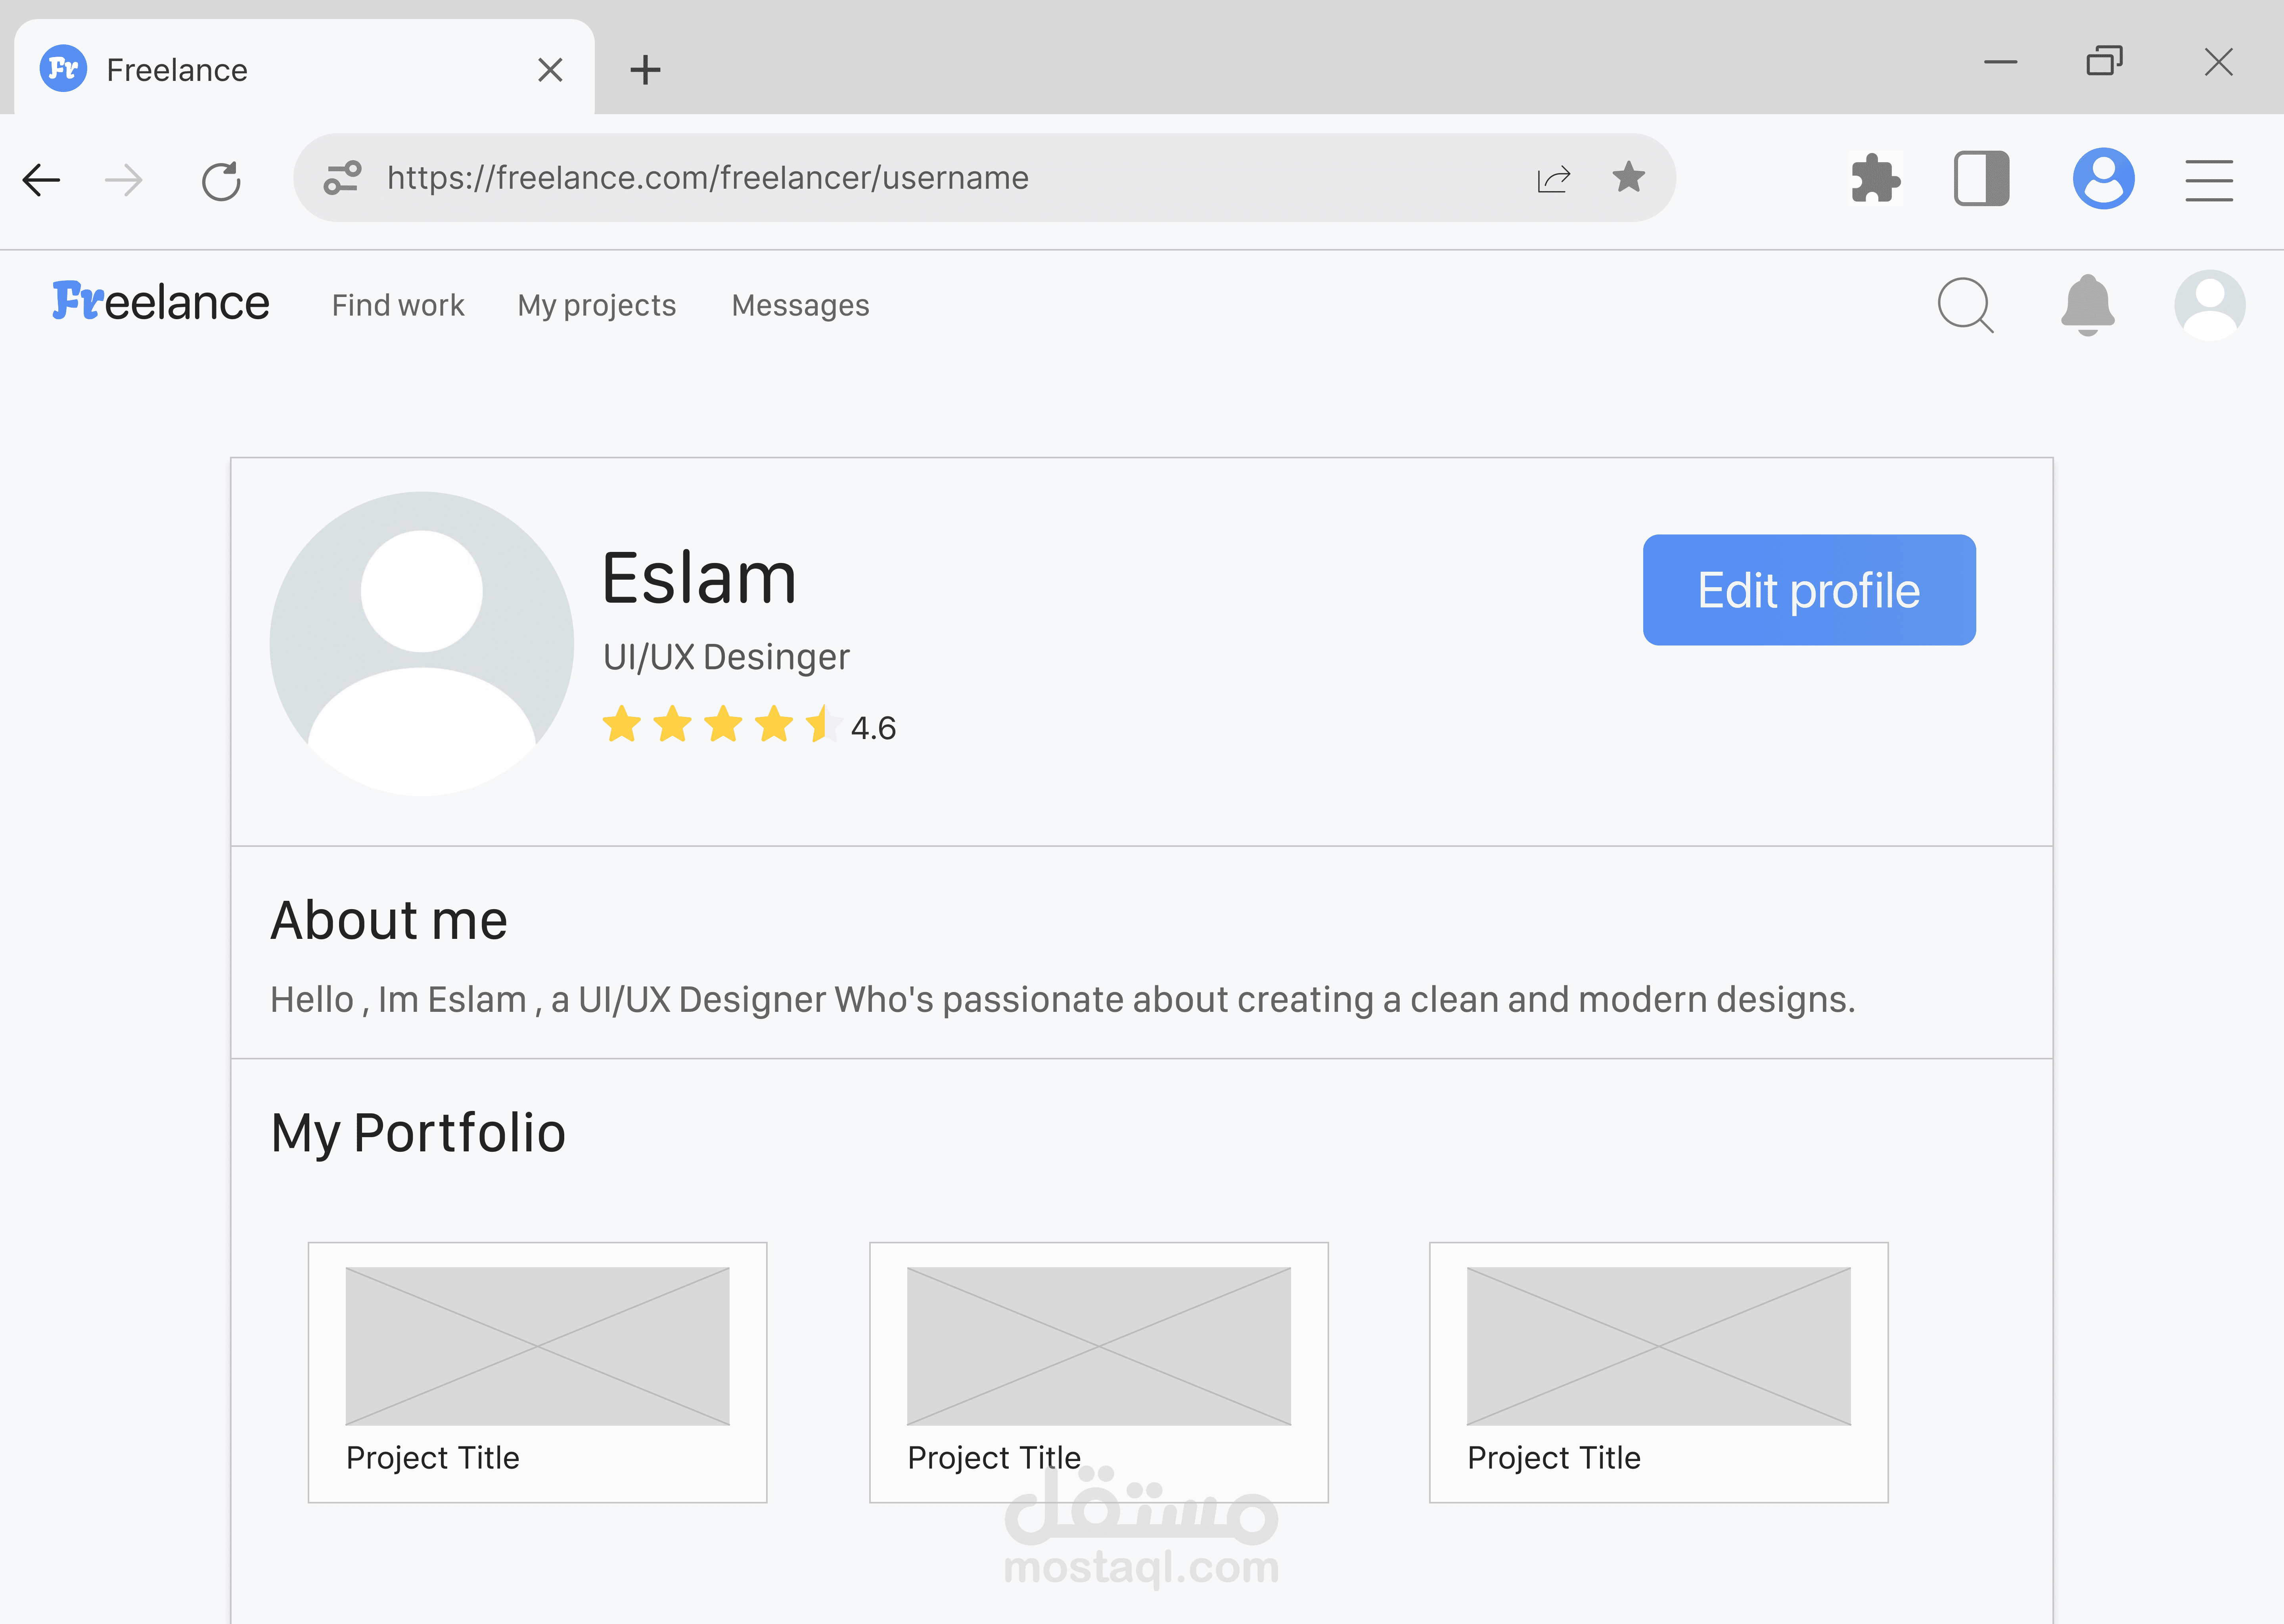
Task: Click the 4.6 rating value
Action: [873, 728]
